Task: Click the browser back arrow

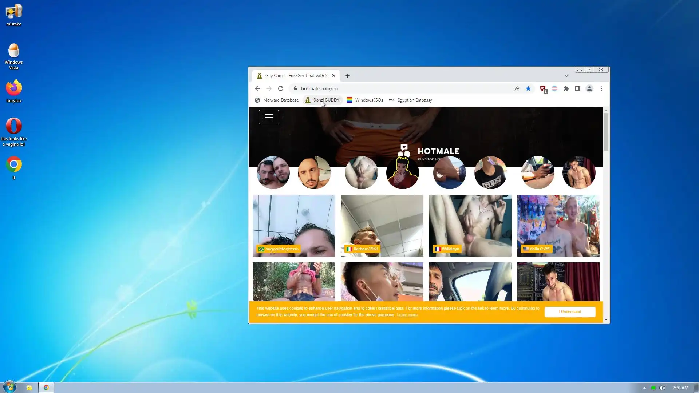Action: pyautogui.click(x=257, y=88)
